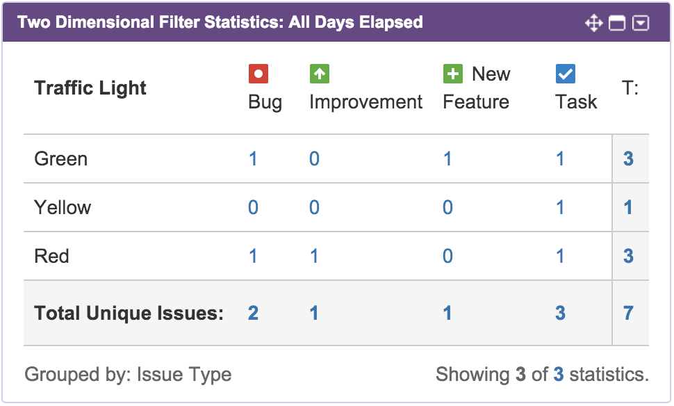The width and height of the screenshot is (674, 406).
Task: Open Green row New Feature count
Action: 447,159
